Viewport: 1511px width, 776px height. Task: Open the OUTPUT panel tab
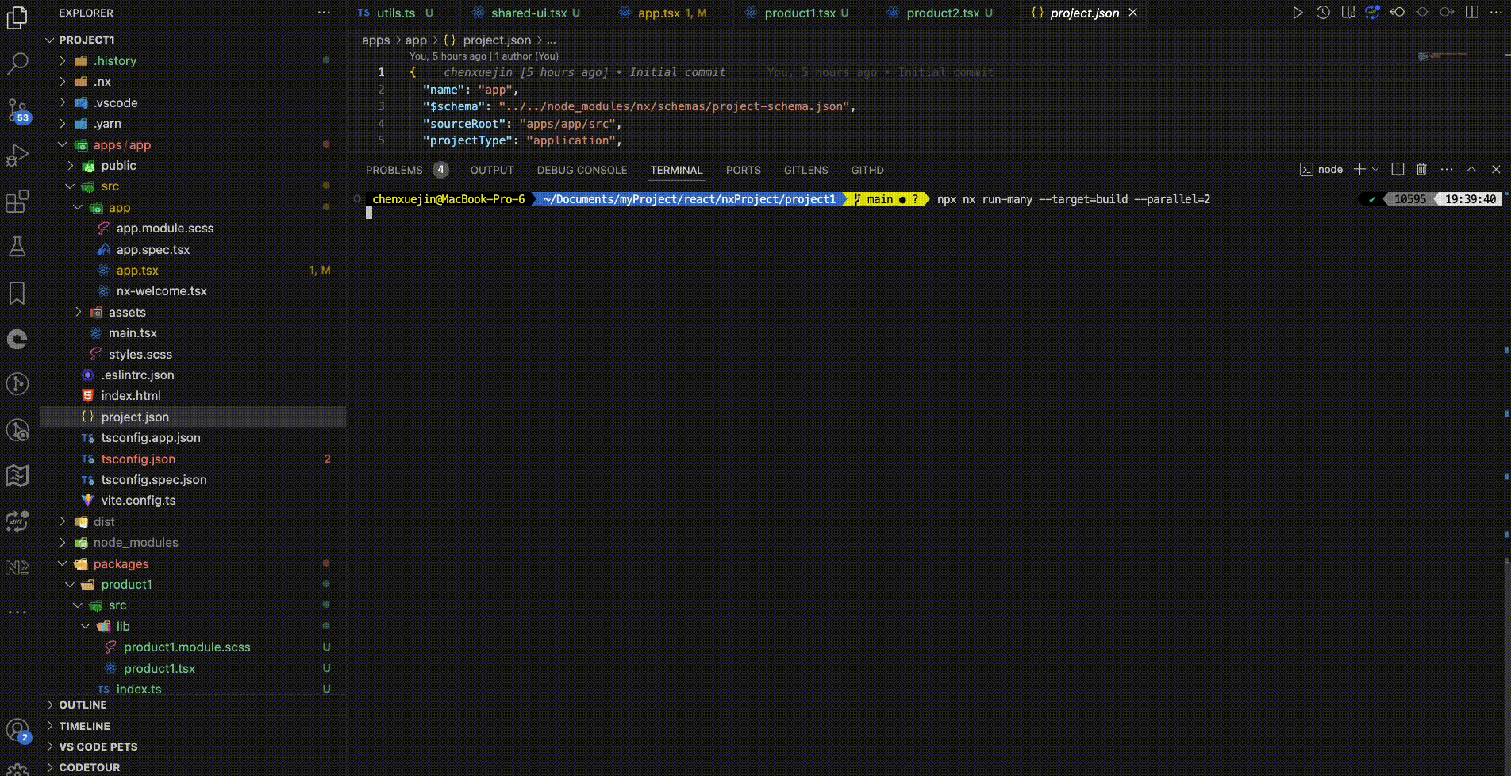coord(492,170)
